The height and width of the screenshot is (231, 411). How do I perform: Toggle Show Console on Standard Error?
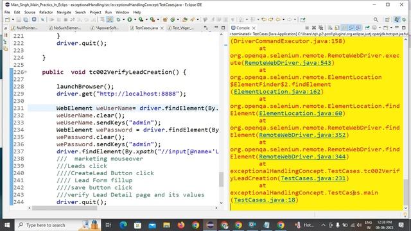coord(358,28)
